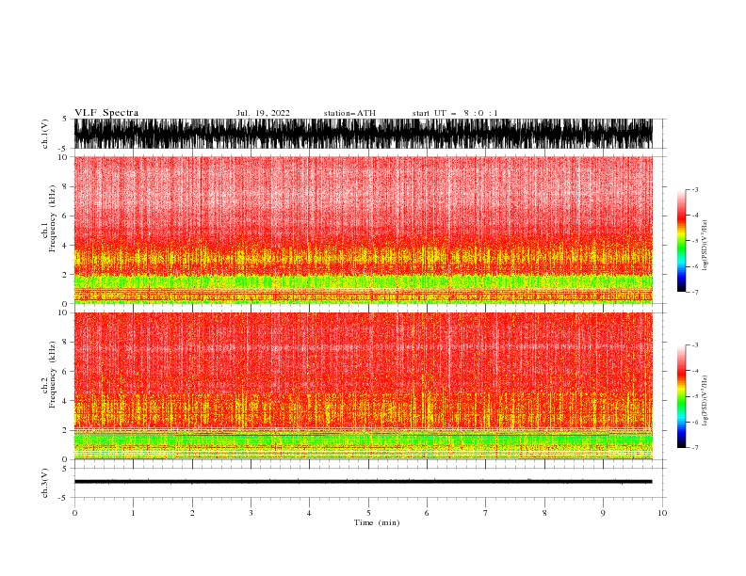
Task: Click the "ch.1(V)" axis label
Action: point(45,134)
